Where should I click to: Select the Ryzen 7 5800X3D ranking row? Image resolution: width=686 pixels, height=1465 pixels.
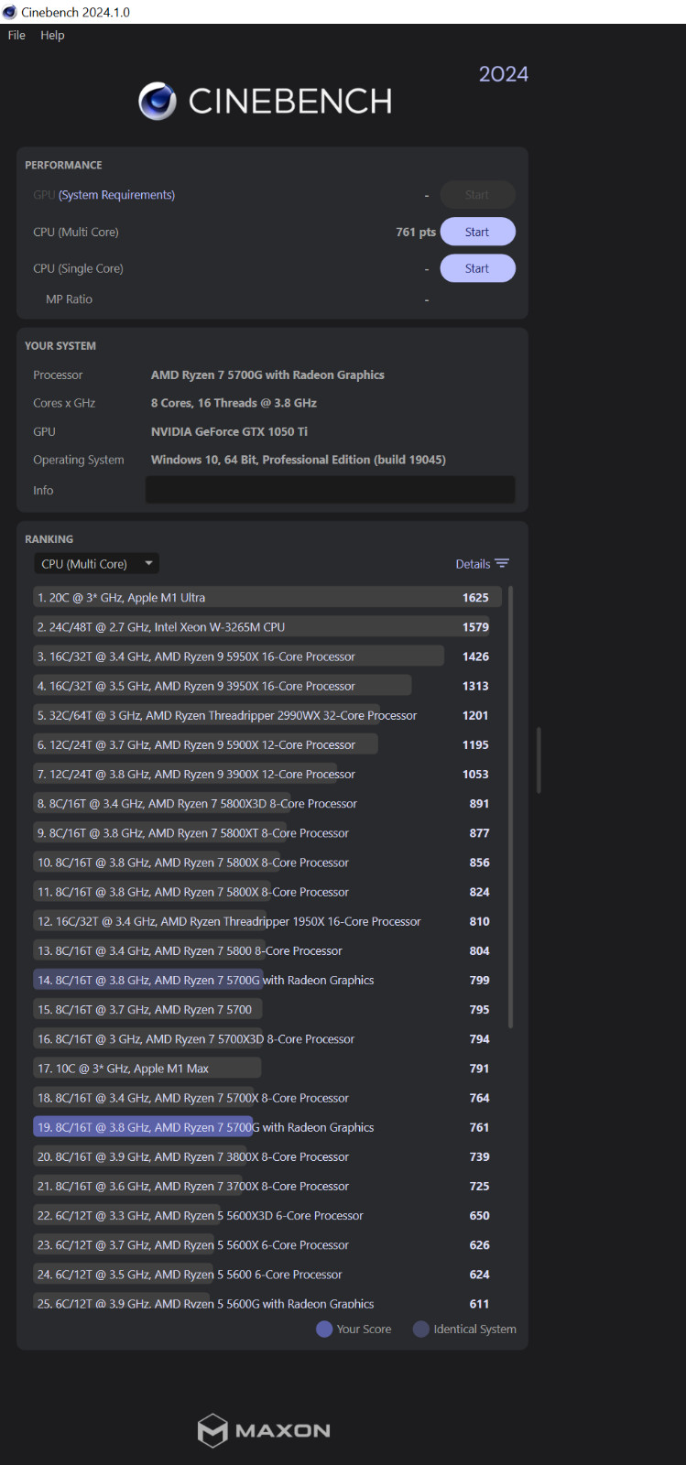[267, 803]
